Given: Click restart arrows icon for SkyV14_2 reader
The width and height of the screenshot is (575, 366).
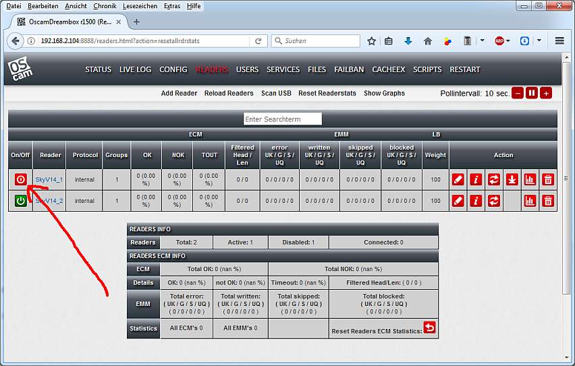Looking at the screenshot, I should [x=493, y=201].
